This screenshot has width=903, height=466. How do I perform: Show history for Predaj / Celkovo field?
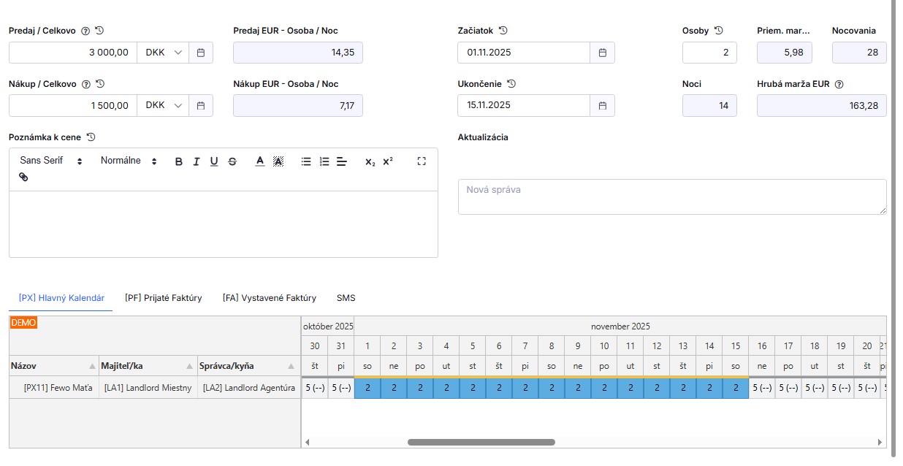(100, 31)
